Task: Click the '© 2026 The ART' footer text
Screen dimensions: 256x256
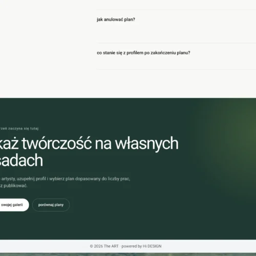Action: coord(104,246)
